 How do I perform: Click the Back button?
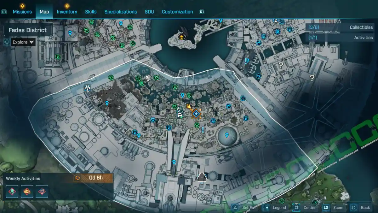click(x=365, y=208)
